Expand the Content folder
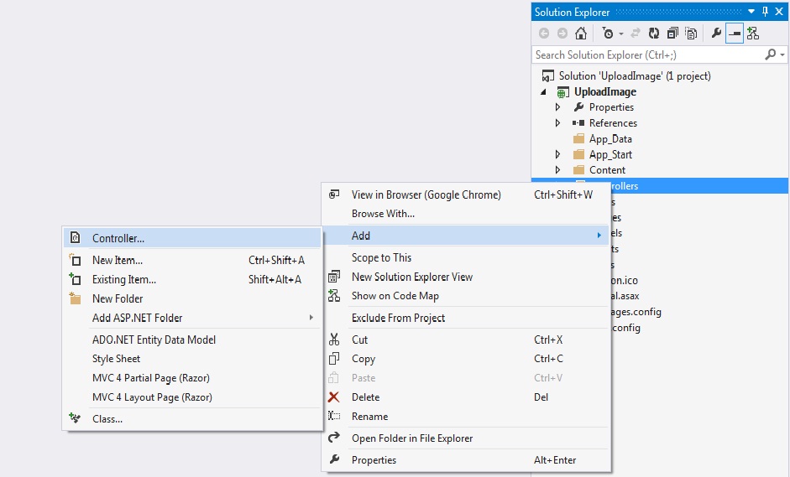 click(x=557, y=170)
